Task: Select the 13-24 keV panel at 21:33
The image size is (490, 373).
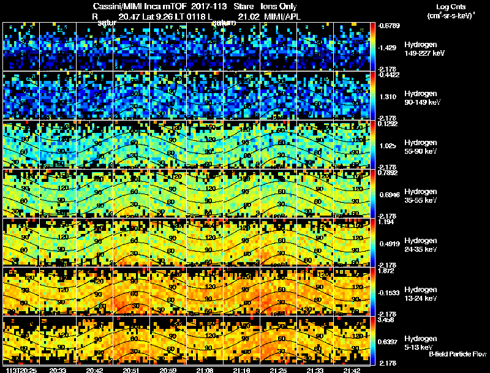Action: click(315, 292)
